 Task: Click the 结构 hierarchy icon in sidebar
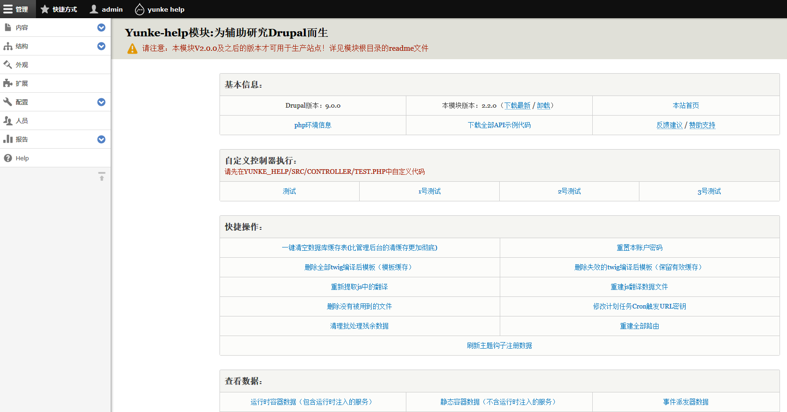tap(8, 46)
